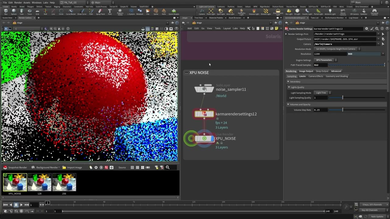Select the L-System shelf tool

(x=131, y=12)
